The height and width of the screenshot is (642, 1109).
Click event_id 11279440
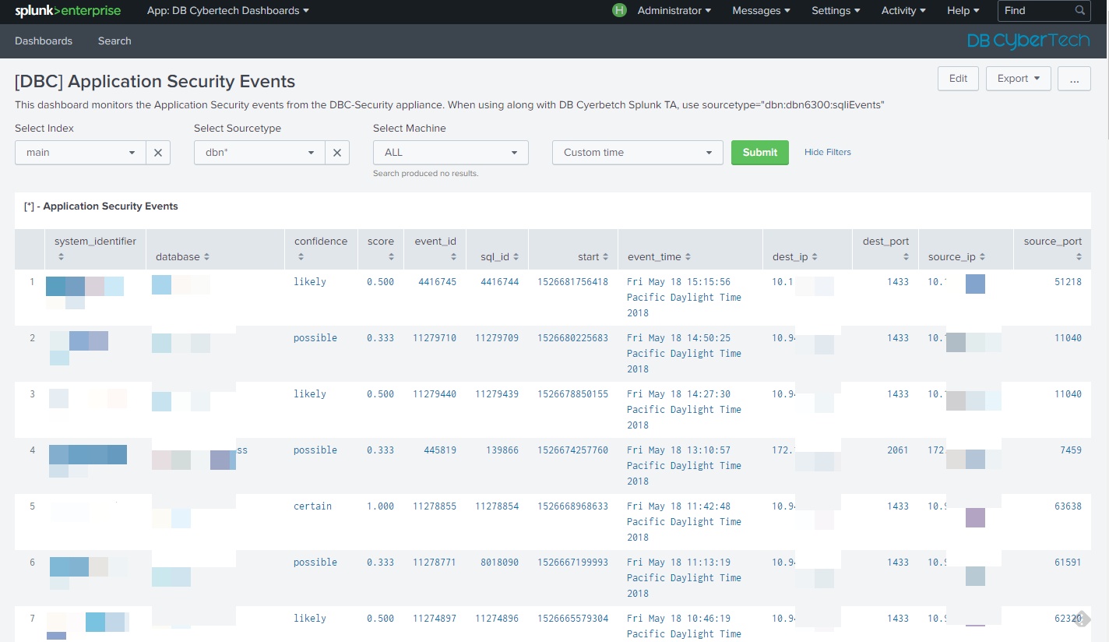click(435, 394)
